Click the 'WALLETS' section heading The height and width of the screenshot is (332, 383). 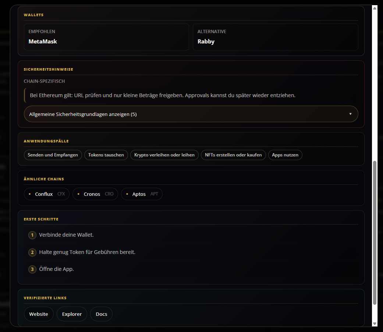(34, 15)
